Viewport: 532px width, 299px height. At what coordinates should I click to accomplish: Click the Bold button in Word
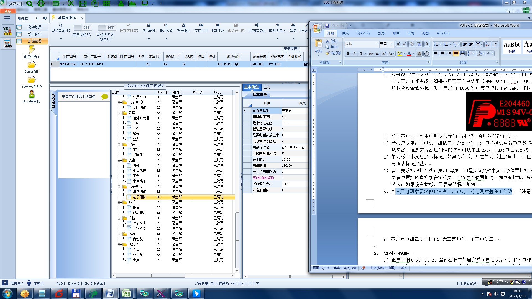[348, 54]
